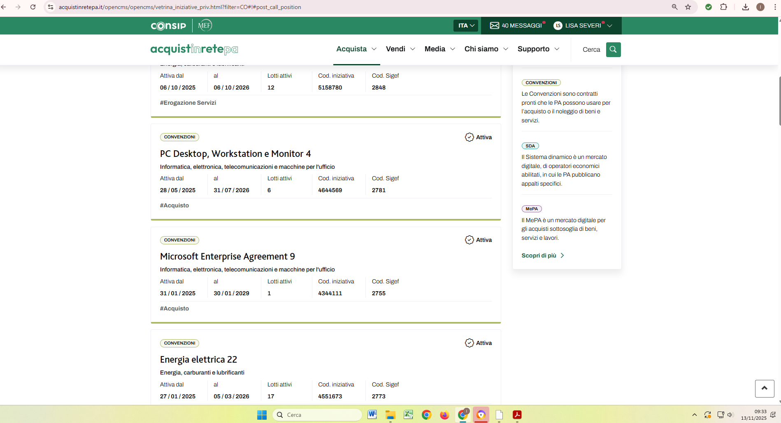
Task: Open the 40 Messaggi envelope icon
Action: click(494, 25)
